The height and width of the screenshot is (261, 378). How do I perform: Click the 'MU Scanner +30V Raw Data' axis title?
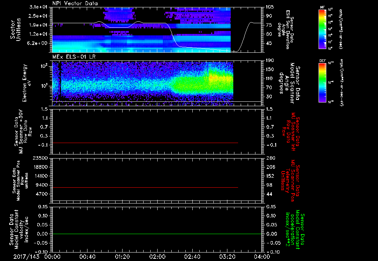(23, 132)
